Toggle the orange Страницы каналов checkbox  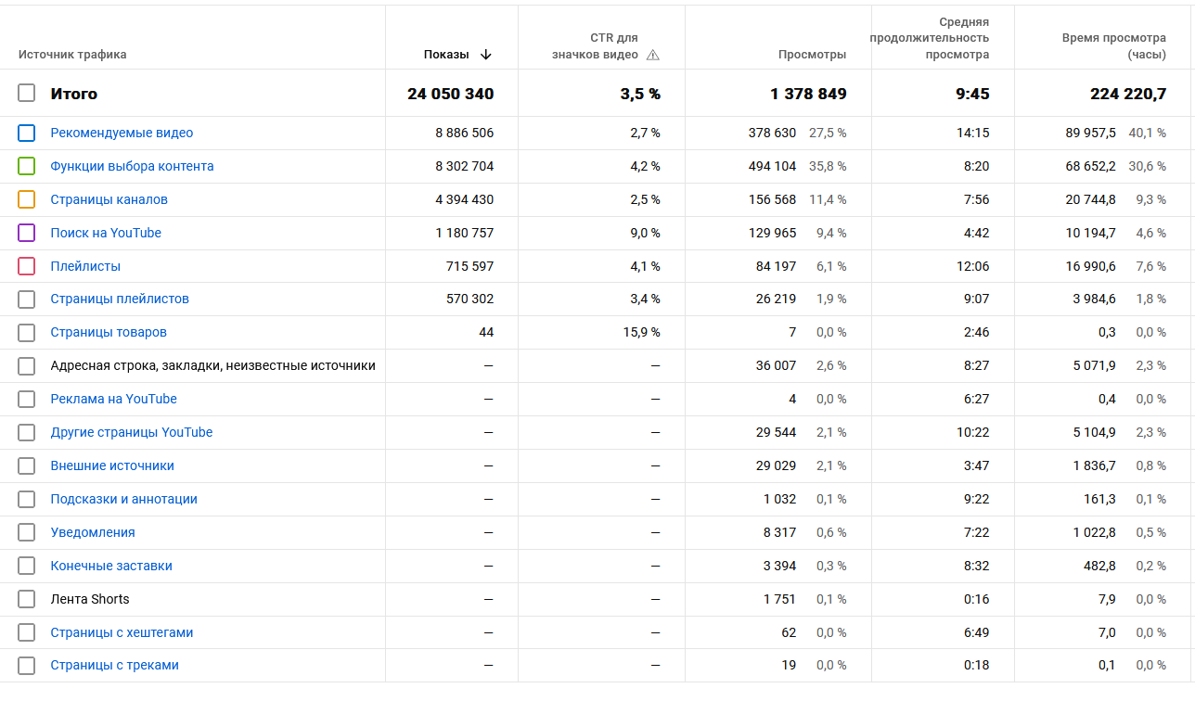[27, 199]
